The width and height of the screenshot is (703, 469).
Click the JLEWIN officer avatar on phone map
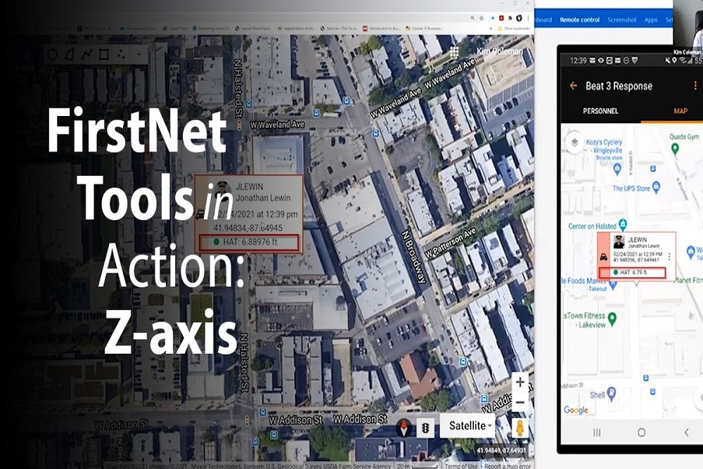click(x=619, y=242)
